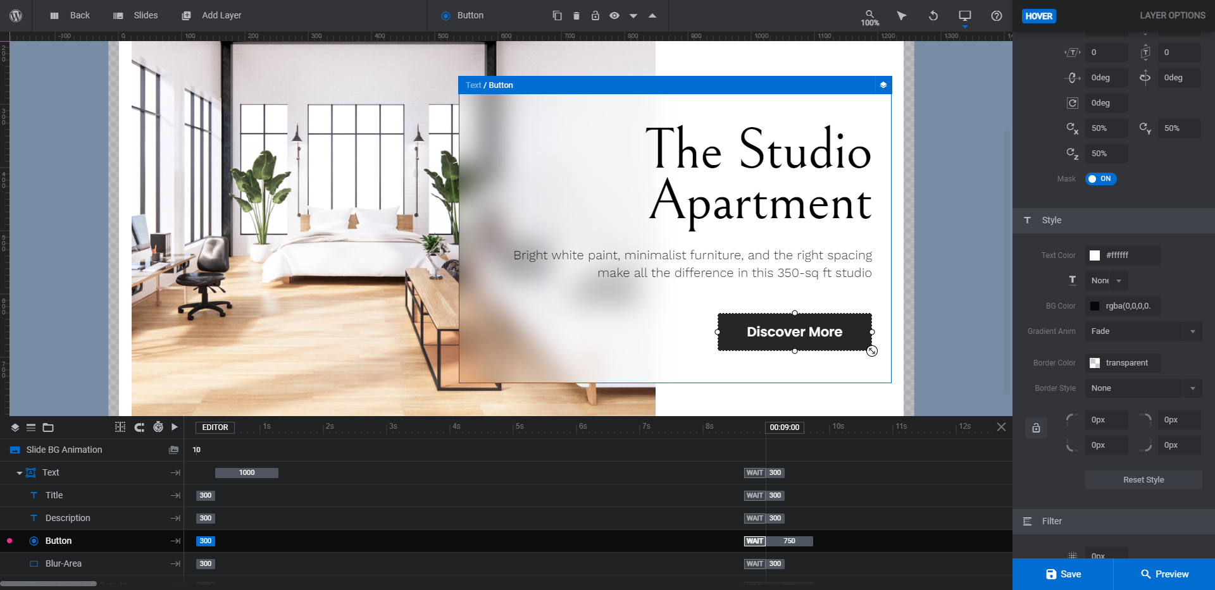The image size is (1215, 590).
Task: Click the Reset Style button
Action: coord(1143,480)
